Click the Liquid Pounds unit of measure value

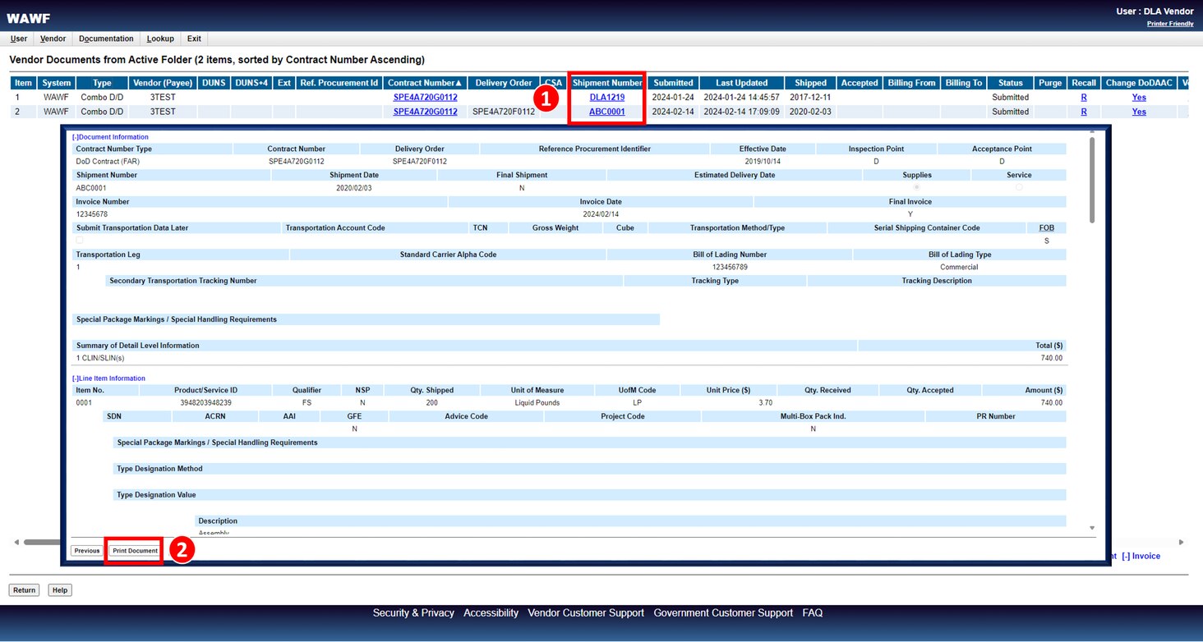[x=537, y=403]
